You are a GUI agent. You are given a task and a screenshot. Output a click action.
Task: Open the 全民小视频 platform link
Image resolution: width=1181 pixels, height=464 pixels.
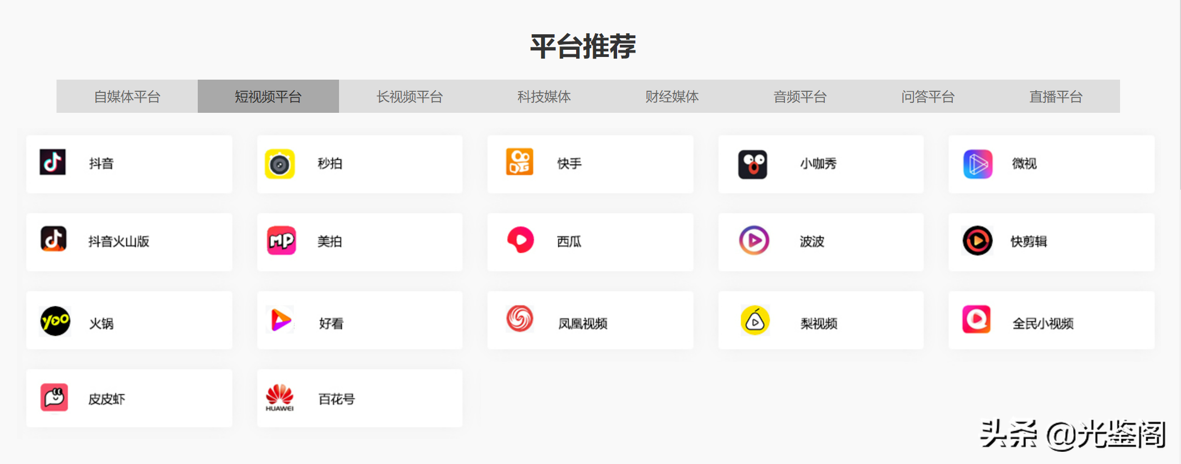coord(1043,324)
